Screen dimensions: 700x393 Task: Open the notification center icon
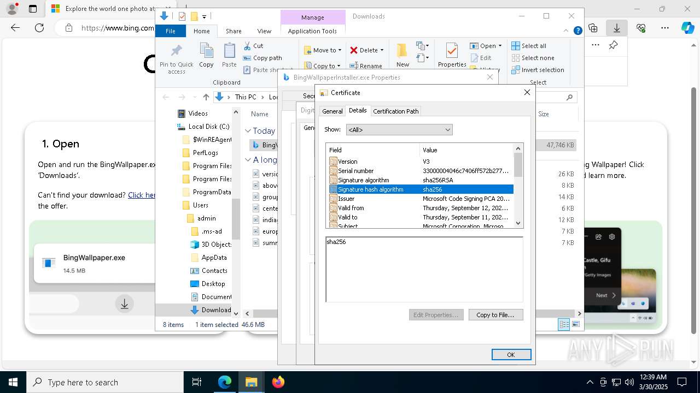[x=682, y=382]
